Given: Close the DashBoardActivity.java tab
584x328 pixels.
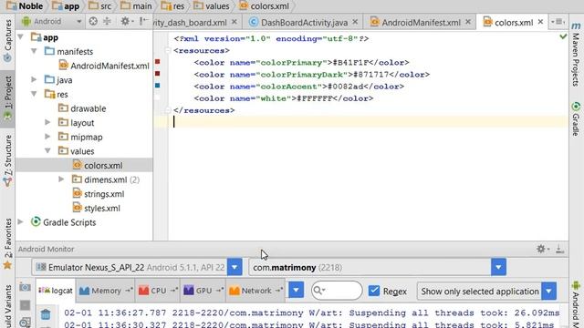Looking at the screenshot, I should pyautogui.click(x=355, y=22).
